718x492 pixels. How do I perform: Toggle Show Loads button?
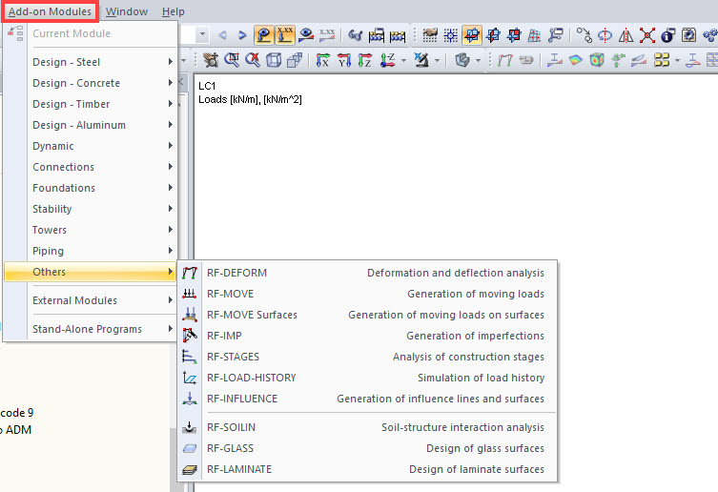click(x=264, y=35)
